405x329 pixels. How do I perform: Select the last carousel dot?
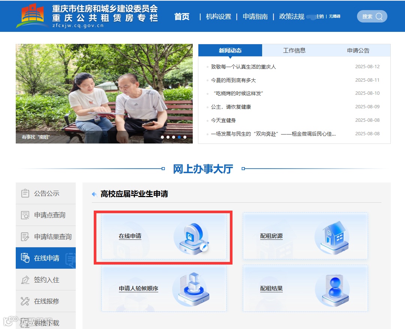pyautogui.click(x=185, y=137)
